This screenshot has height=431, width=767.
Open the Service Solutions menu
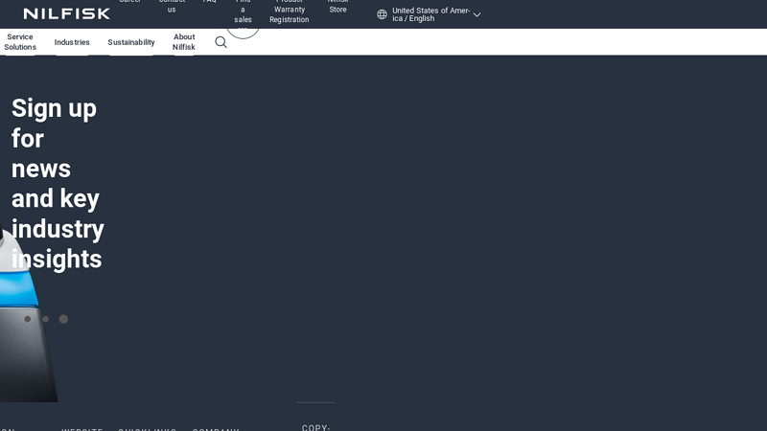coord(20,42)
